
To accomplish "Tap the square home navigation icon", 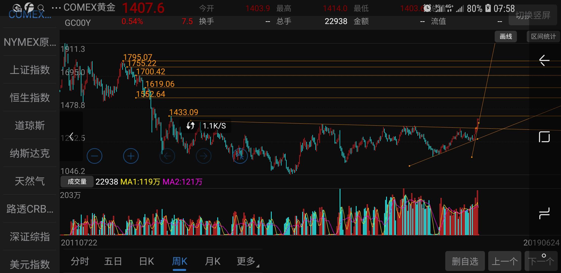I will coord(544,137).
